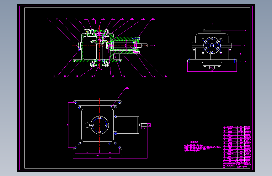Pick the vertical dimension left of plan view
The width and height of the screenshot is (272, 176).
pyautogui.click(x=68, y=125)
